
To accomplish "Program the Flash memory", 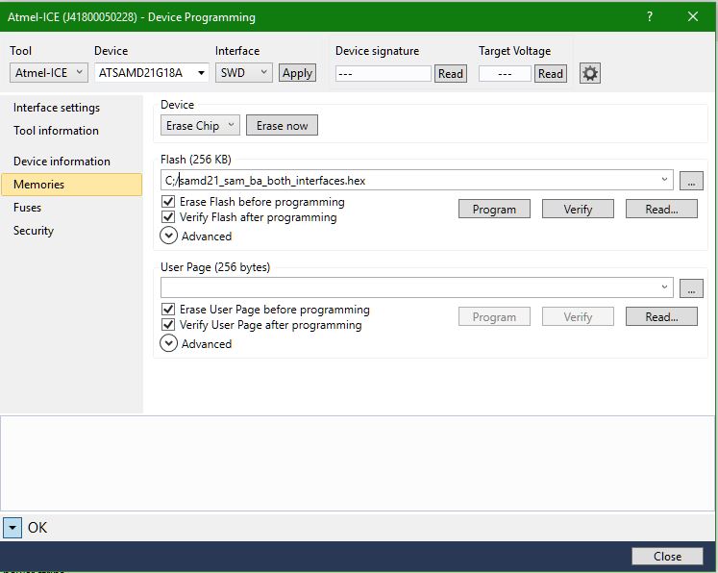I will click(x=494, y=210).
